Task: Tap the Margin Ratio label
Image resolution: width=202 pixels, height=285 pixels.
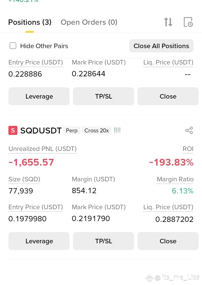Action: pyautogui.click(x=175, y=179)
